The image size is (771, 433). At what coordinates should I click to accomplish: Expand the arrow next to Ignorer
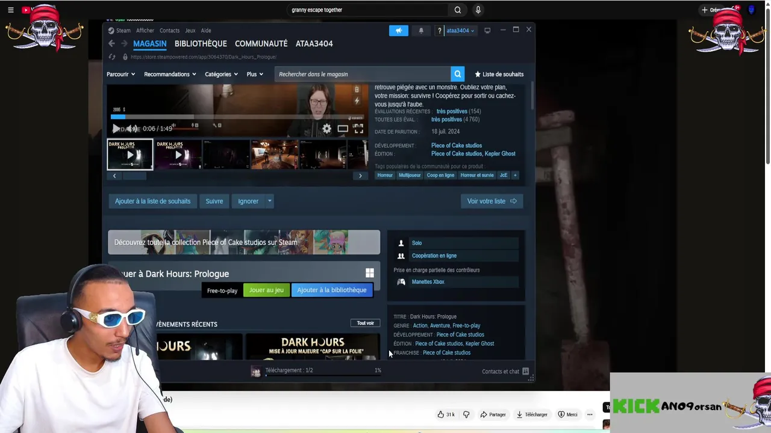pos(269,201)
